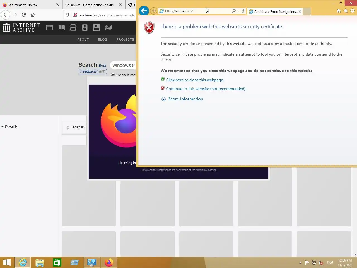This screenshot has width=357, height=268.
Task: Select the Search metadata radio button
Action: click(x=113, y=75)
